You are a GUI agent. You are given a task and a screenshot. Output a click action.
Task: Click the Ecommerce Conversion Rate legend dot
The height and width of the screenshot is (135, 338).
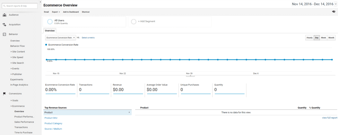click(46, 45)
